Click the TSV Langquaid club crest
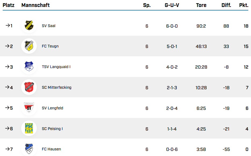The height and width of the screenshot is (156, 251). tap(29, 67)
